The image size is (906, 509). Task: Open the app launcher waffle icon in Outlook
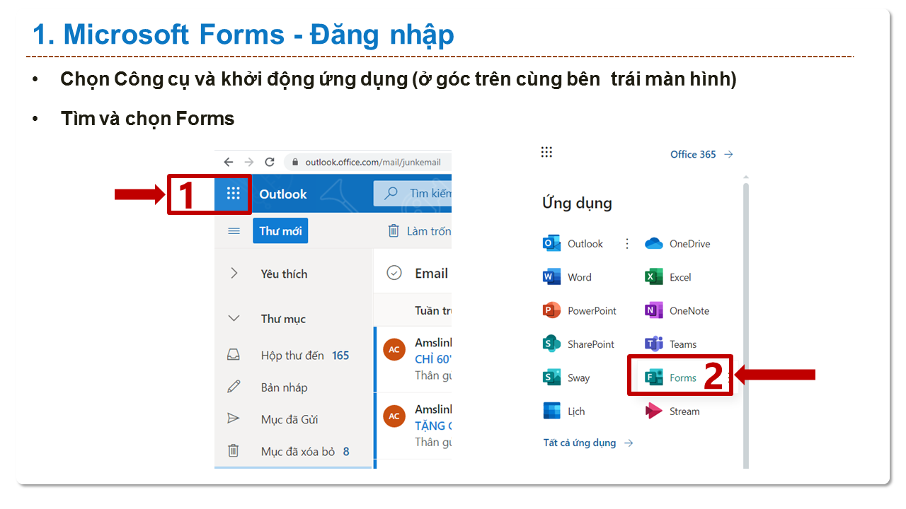[233, 194]
